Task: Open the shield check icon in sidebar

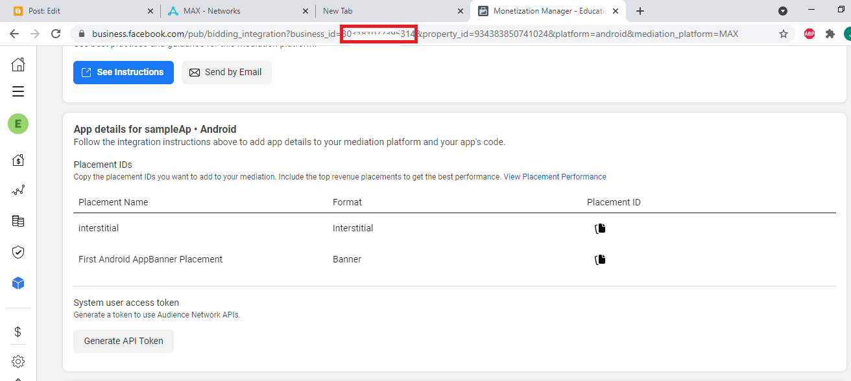Action: coord(18,252)
